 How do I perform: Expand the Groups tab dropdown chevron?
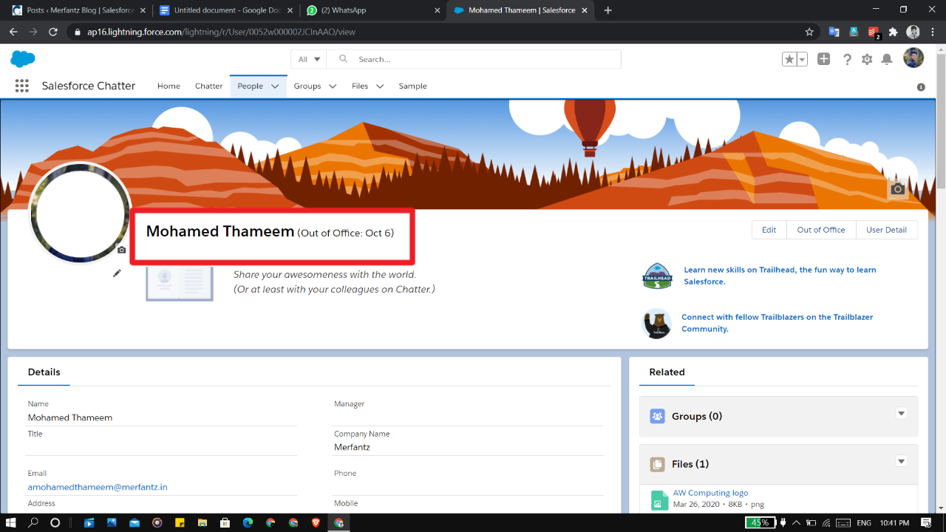[x=333, y=86]
